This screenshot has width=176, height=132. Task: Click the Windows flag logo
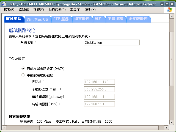169,10
